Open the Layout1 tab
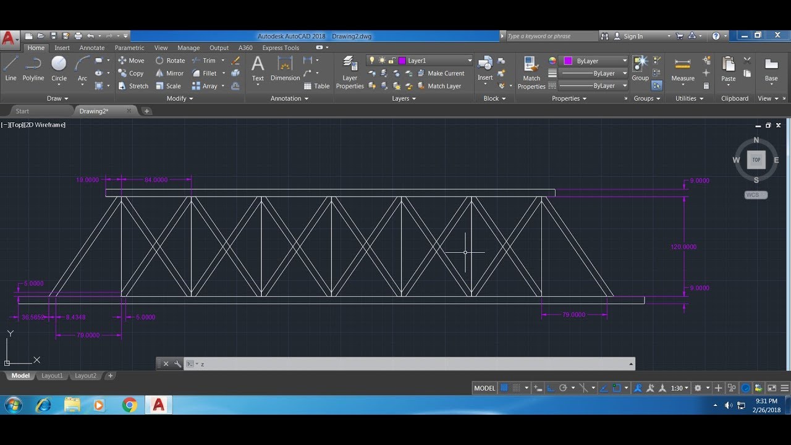This screenshot has height=445, width=791. coord(52,376)
